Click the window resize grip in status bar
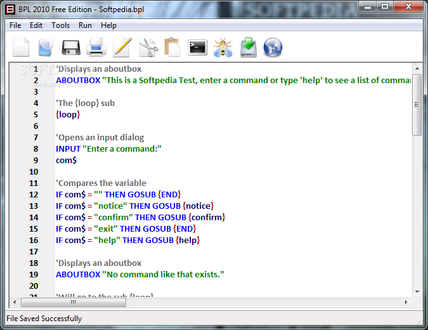This screenshot has width=428, height=330. click(419, 322)
